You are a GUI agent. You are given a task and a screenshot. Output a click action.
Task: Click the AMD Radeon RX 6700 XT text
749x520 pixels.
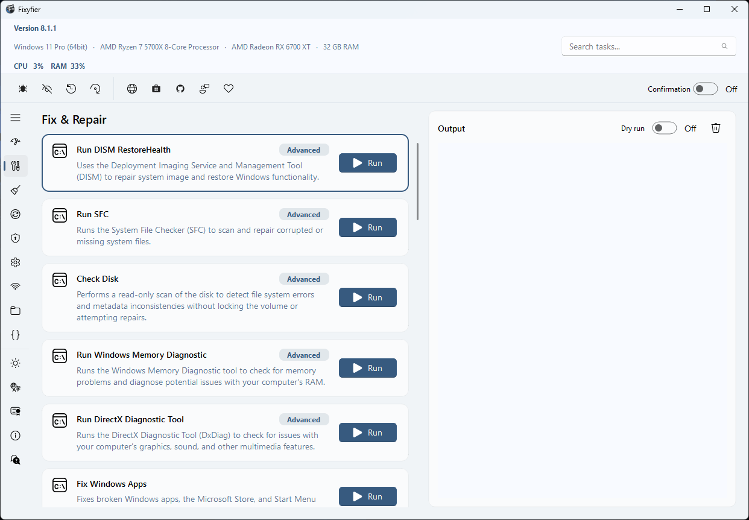point(271,46)
